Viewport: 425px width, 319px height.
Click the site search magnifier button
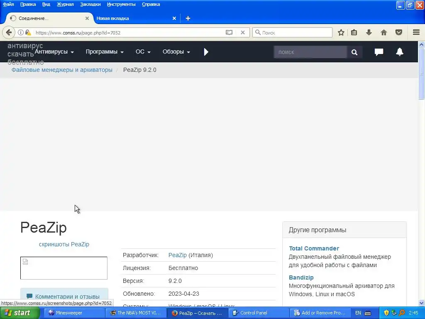pos(354,52)
